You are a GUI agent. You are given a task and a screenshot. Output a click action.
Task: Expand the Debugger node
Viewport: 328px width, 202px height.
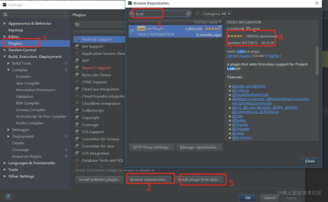8,130
